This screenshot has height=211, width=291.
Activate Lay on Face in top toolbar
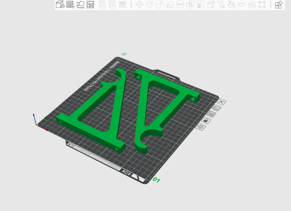(170, 5)
